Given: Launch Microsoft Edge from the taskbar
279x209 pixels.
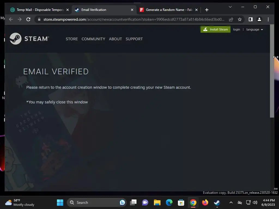Looking at the screenshot, I should pos(169,202).
